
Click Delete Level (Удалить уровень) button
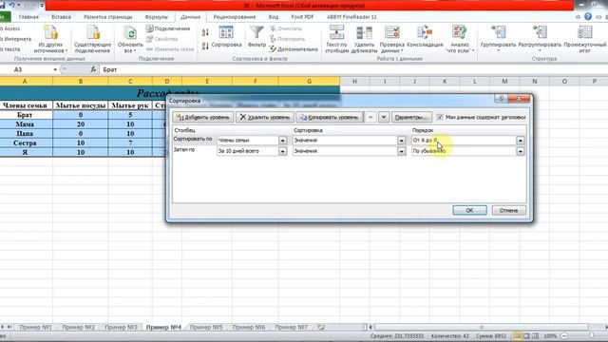264,117
